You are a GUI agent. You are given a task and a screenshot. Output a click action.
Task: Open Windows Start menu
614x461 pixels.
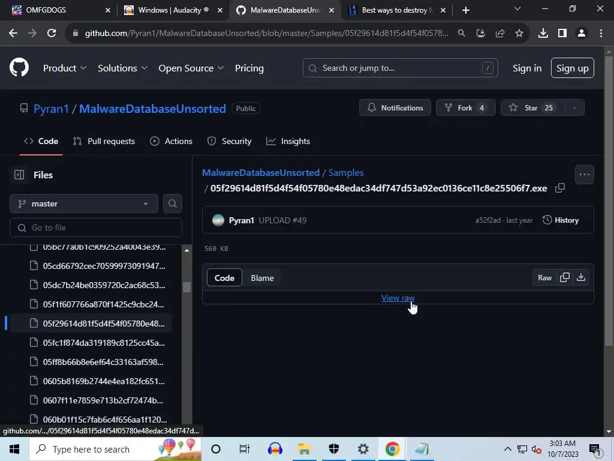(14, 449)
